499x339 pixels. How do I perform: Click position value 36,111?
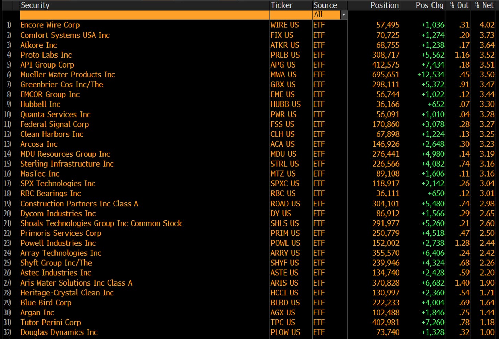point(388,194)
